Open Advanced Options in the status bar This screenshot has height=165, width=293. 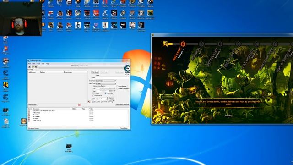click(33, 128)
